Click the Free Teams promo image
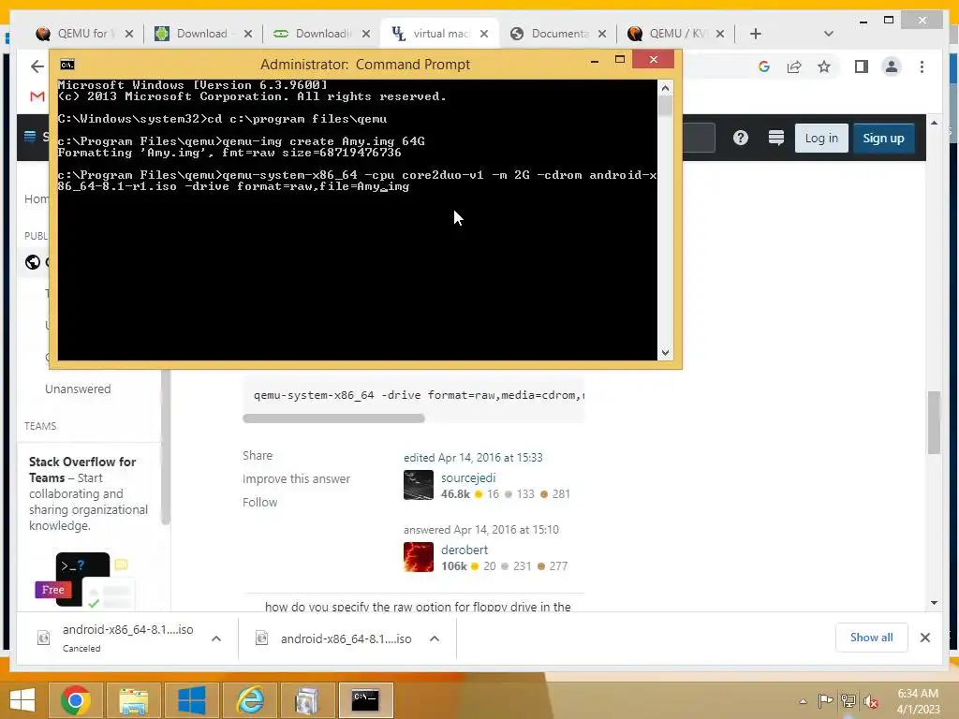959x719 pixels. 85,580
